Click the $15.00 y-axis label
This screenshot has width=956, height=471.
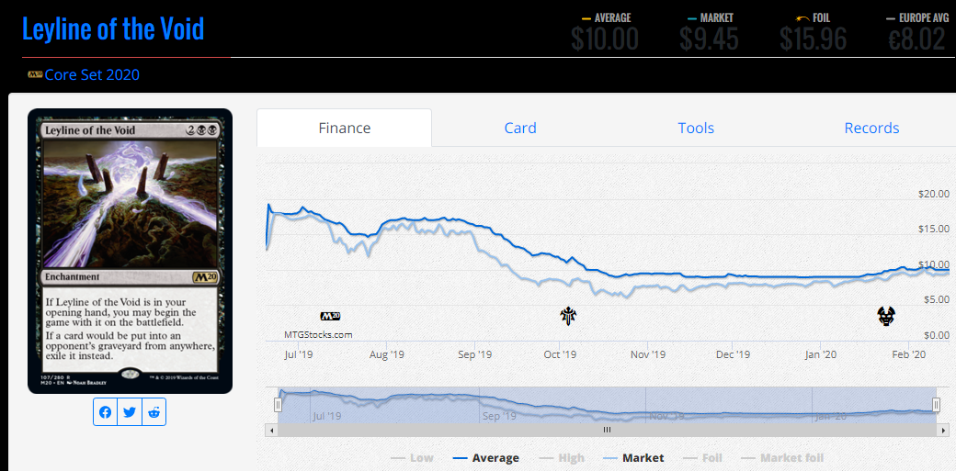point(933,230)
